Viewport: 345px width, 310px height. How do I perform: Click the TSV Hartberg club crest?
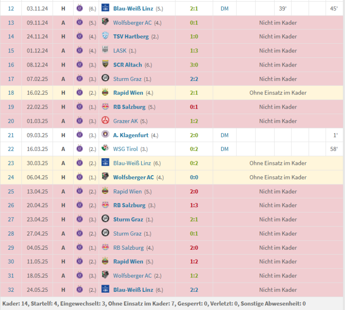pyautogui.click(x=105, y=36)
